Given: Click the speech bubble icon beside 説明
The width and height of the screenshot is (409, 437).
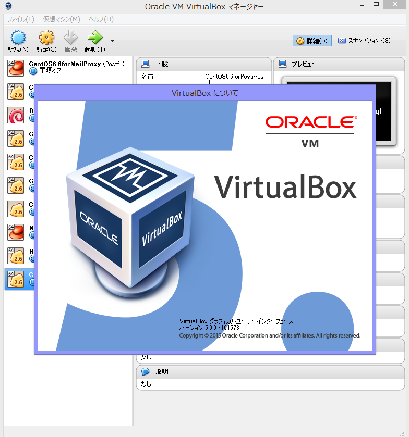Looking at the screenshot, I should [x=145, y=371].
